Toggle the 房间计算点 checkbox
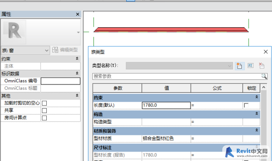The width and height of the screenshot is (272, 161). (x=44, y=118)
